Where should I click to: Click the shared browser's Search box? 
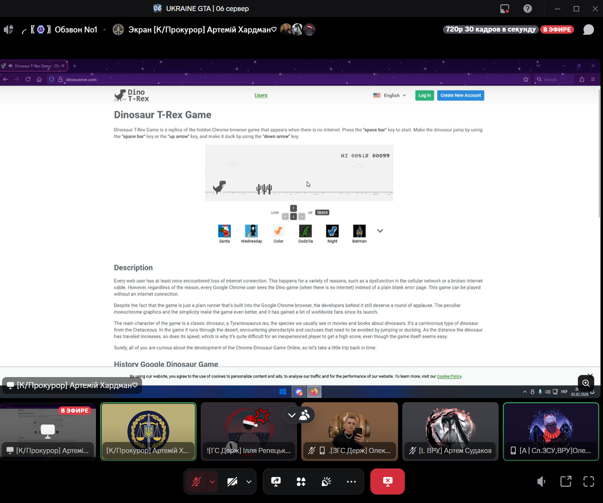554,79
